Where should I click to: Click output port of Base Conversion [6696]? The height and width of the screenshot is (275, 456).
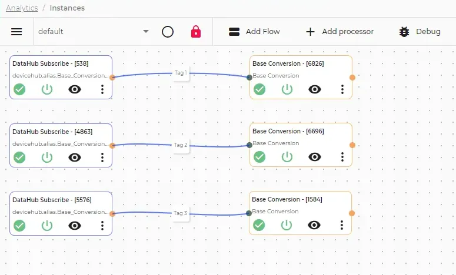point(352,145)
